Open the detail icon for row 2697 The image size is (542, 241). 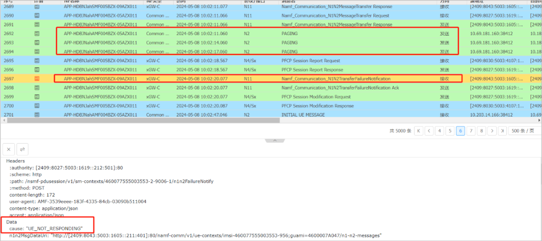point(37,79)
